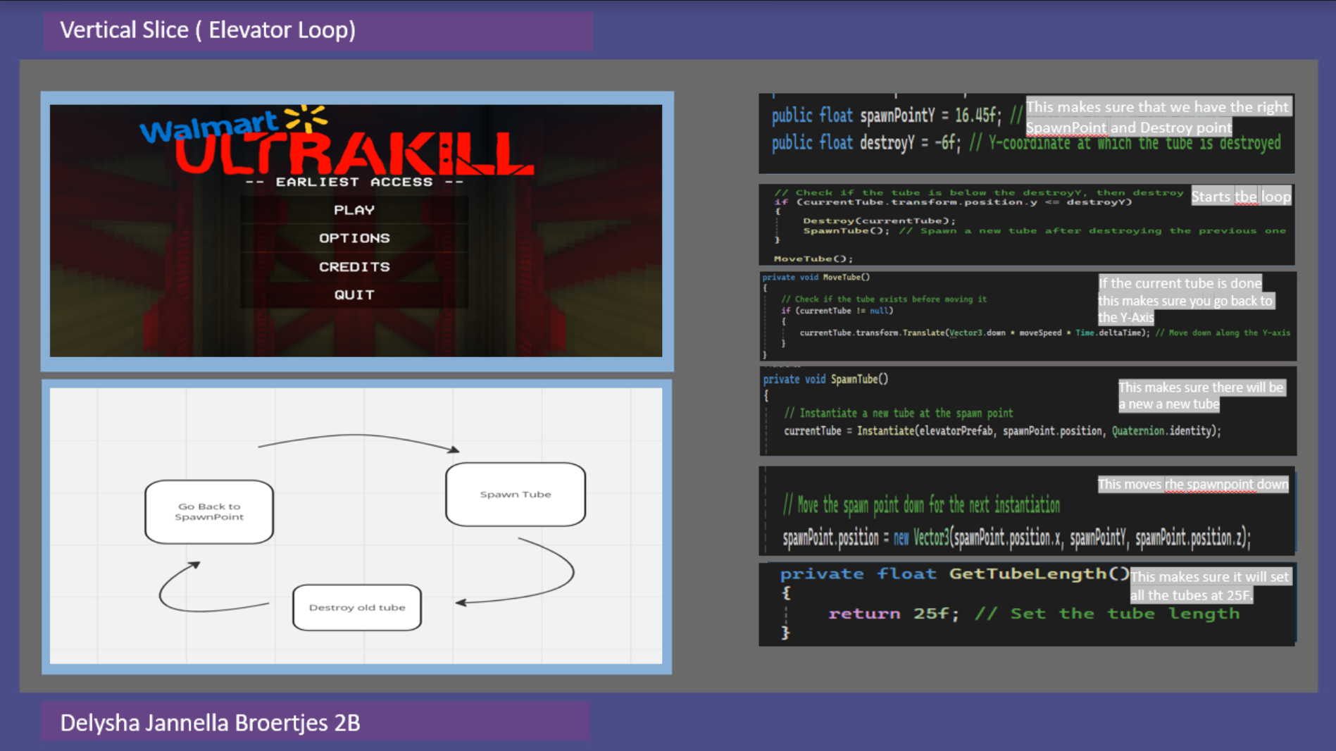Click the "Starts tbe loop" annotation
Image resolution: width=1336 pixels, height=751 pixels.
click(x=1241, y=197)
